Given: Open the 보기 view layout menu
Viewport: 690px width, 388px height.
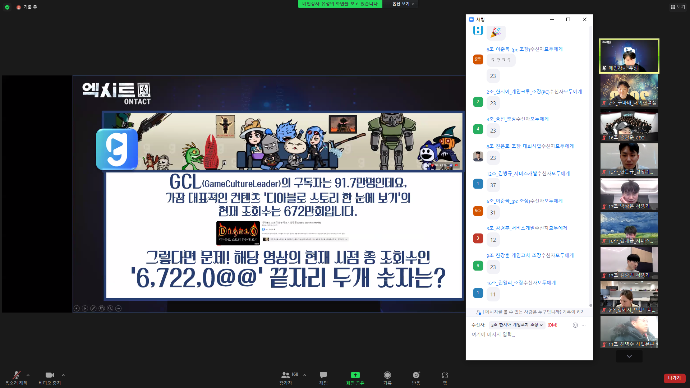Looking at the screenshot, I should click(x=678, y=7).
